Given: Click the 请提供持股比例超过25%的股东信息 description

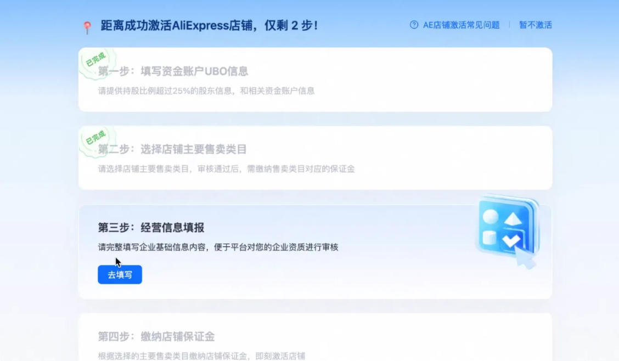Looking at the screenshot, I should point(206,91).
